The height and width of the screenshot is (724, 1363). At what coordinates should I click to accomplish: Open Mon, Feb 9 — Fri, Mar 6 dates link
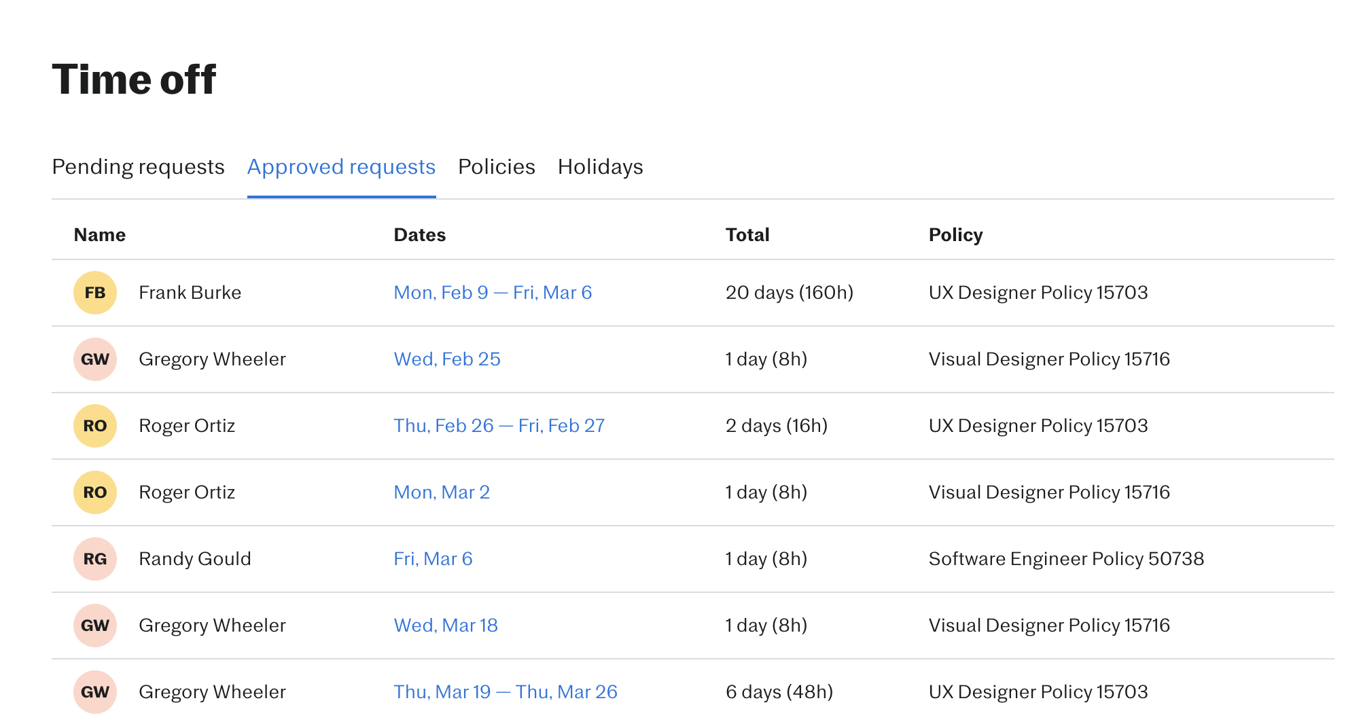click(493, 293)
